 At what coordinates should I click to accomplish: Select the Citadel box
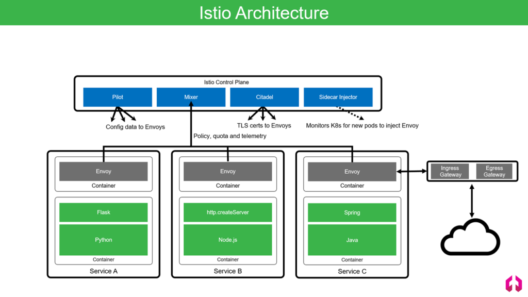pyautogui.click(x=265, y=97)
